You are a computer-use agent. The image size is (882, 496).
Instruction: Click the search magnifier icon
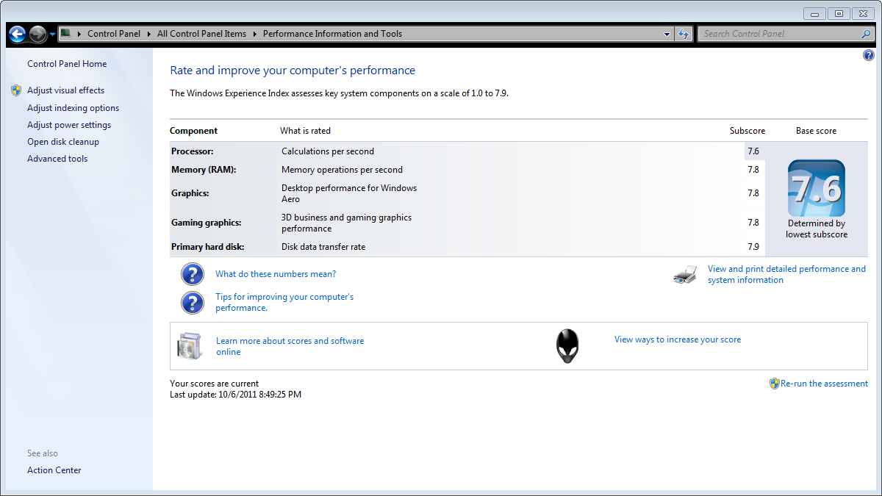point(866,34)
